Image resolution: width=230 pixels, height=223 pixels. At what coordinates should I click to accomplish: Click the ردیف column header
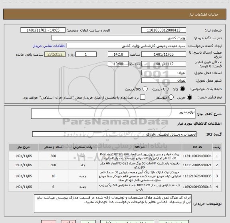tap(217, 147)
